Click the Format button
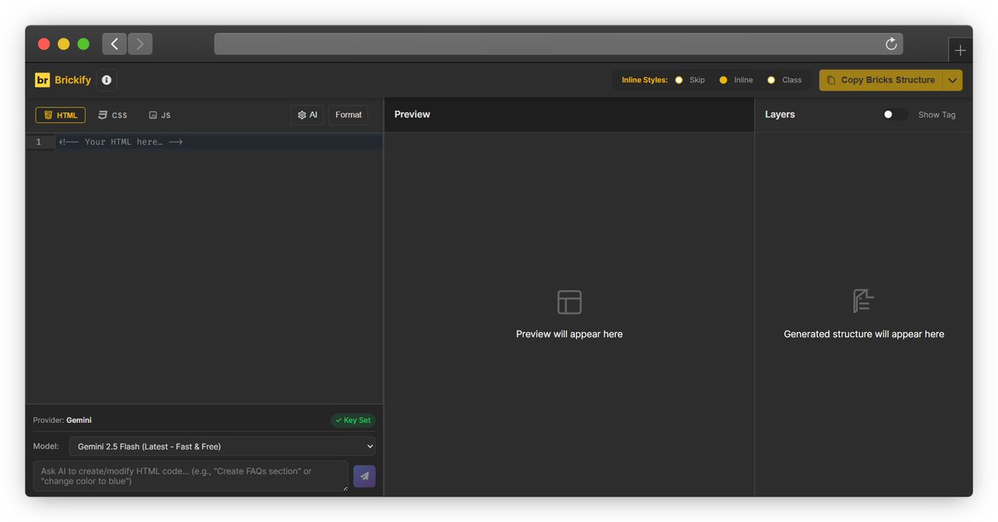This screenshot has height=522, width=998. 348,114
